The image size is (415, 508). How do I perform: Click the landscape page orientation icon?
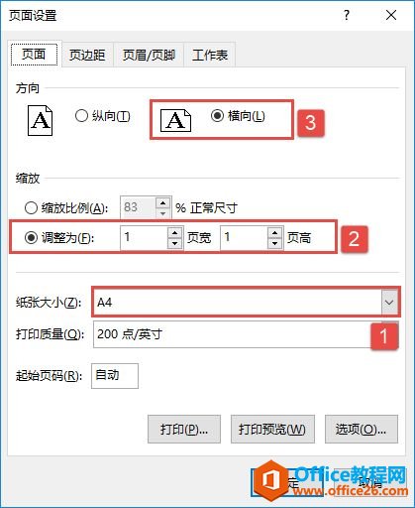[175, 120]
